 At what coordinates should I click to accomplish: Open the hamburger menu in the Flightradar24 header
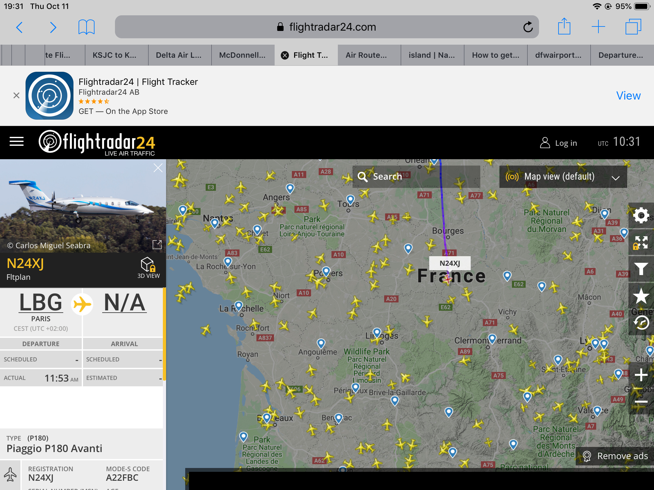(x=17, y=142)
